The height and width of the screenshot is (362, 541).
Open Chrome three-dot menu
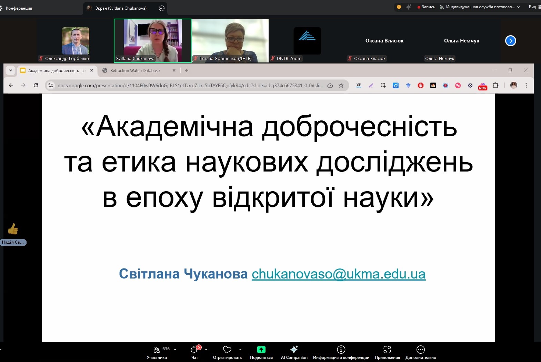pyautogui.click(x=526, y=85)
